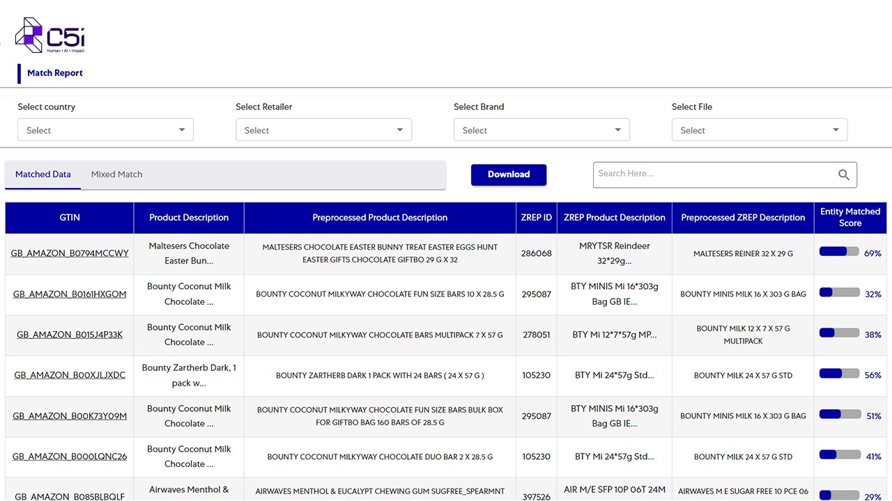
Task: Open GTIN link GB_AMAZON_B00K73Y09M
Action: [70, 416]
